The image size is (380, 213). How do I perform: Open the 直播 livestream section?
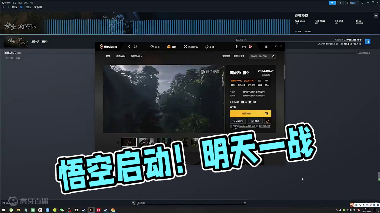tap(209, 46)
